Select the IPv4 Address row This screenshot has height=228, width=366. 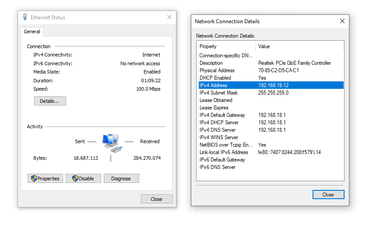click(x=271, y=85)
